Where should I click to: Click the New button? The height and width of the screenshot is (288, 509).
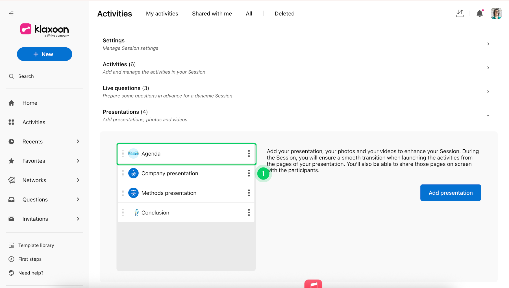point(45,54)
